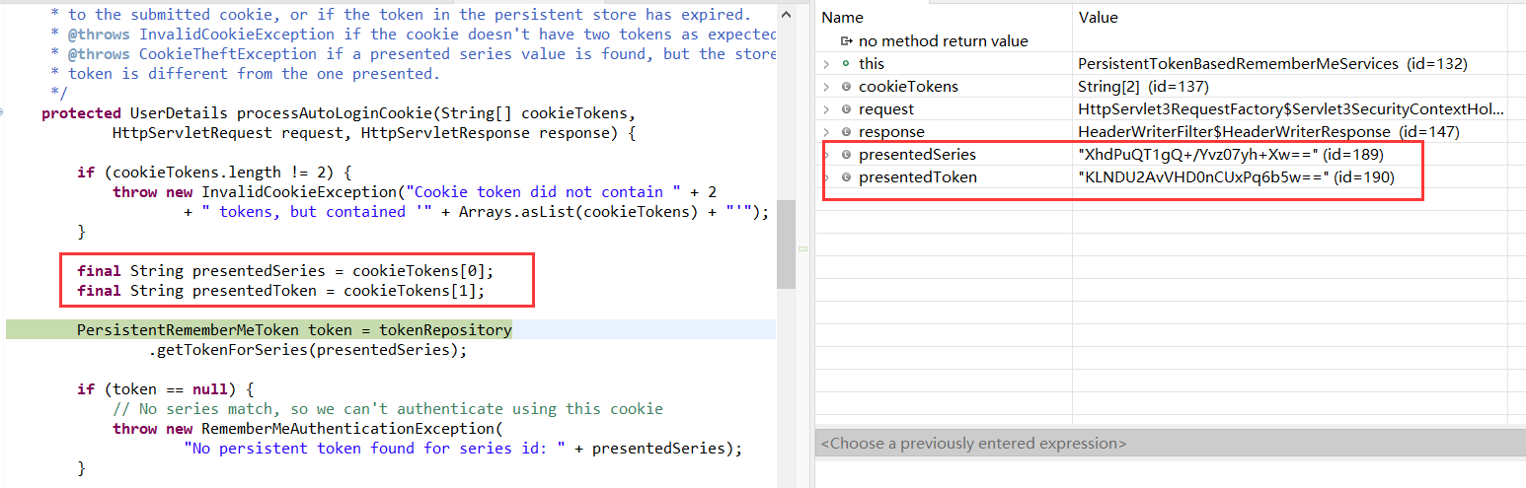Click the highlighted tokenRepository code line
The image size is (1526, 488).
(x=294, y=330)
